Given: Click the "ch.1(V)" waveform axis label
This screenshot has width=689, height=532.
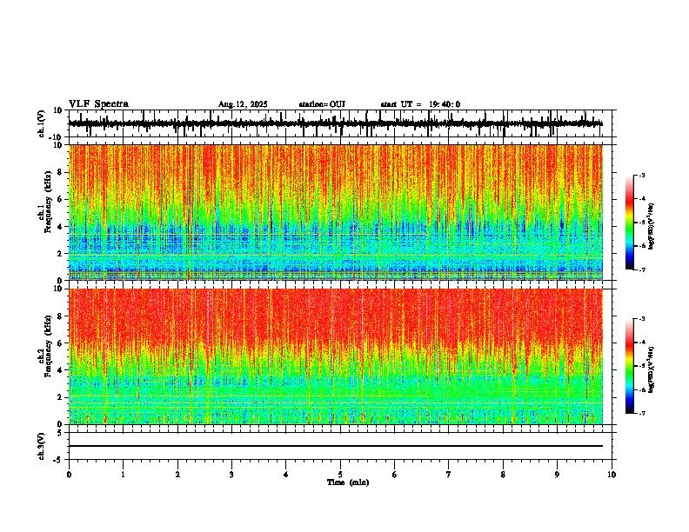Looking at the screenshot, I should click(42, 123).
